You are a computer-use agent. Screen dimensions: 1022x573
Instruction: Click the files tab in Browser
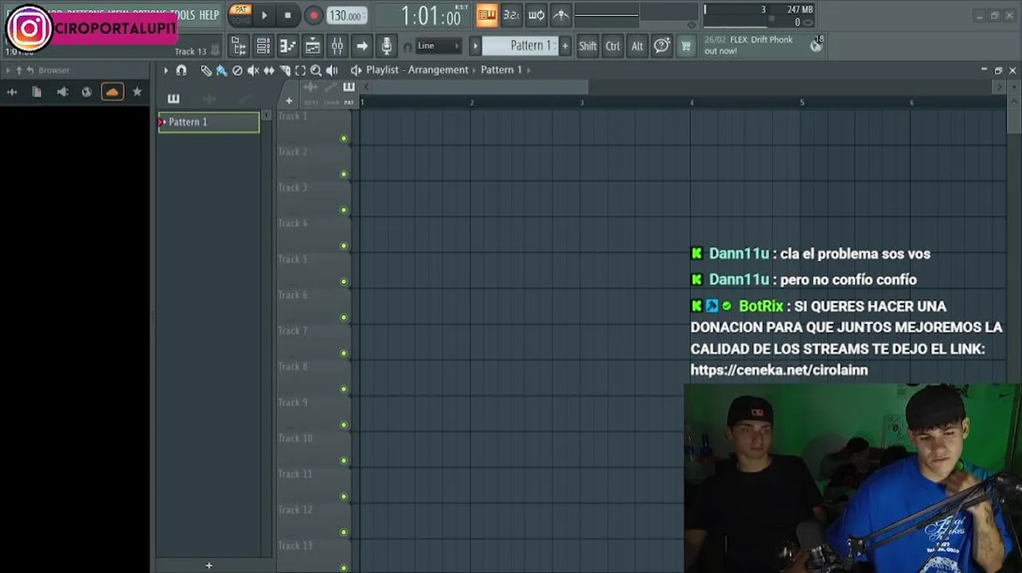tap(37, 92)
